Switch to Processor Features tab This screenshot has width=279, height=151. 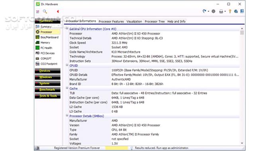pyautogui.click(x=111, y=22)
